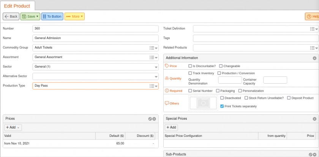Go back using the Back button
Image resolution: width=319 pixels, height=157 pixels.
tap(11, 16)
